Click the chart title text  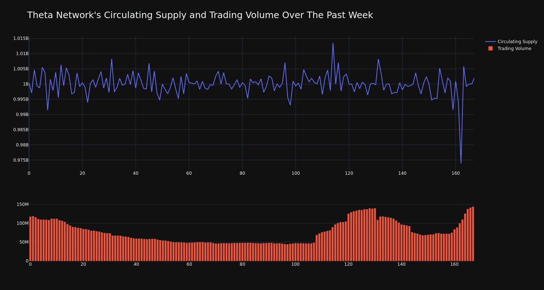click(200, 15)
